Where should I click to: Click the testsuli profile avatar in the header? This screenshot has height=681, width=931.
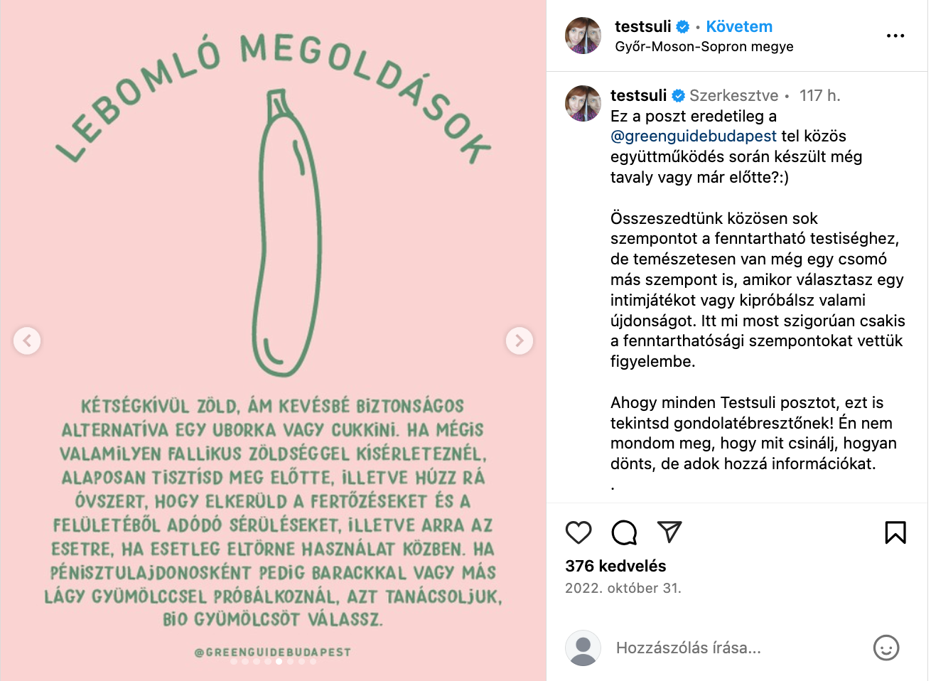coord(583,36)
